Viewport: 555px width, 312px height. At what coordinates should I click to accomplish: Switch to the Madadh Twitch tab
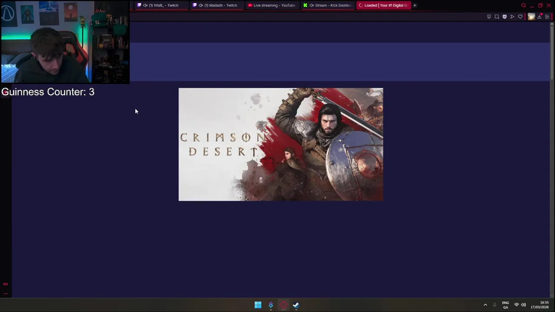217,5
